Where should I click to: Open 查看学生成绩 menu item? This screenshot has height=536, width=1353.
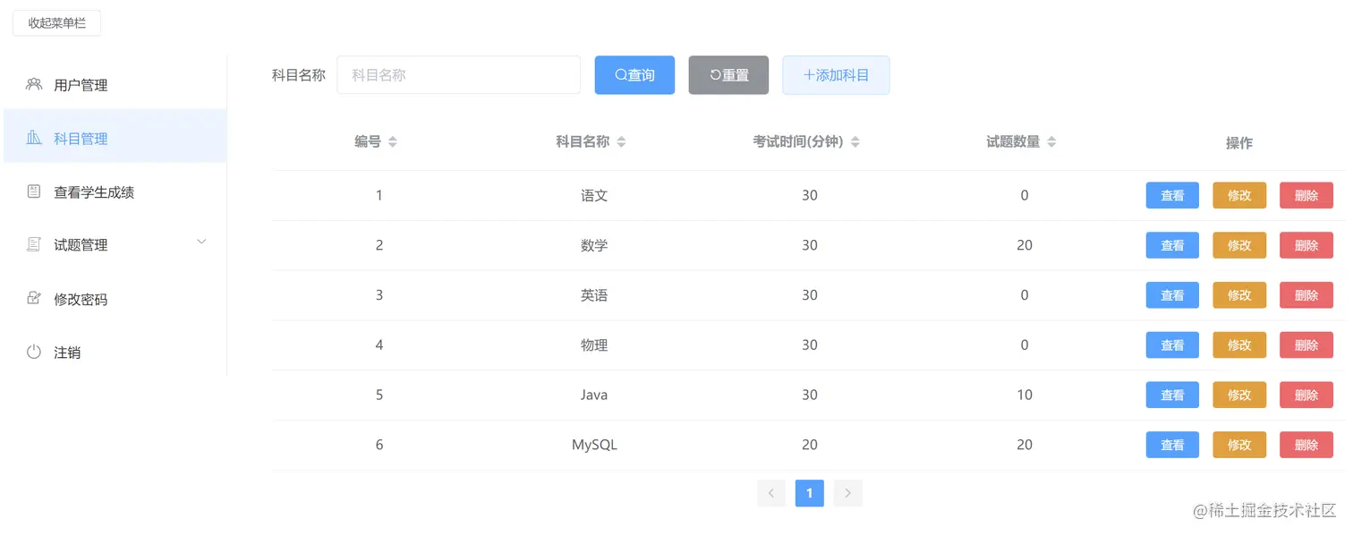115,191
